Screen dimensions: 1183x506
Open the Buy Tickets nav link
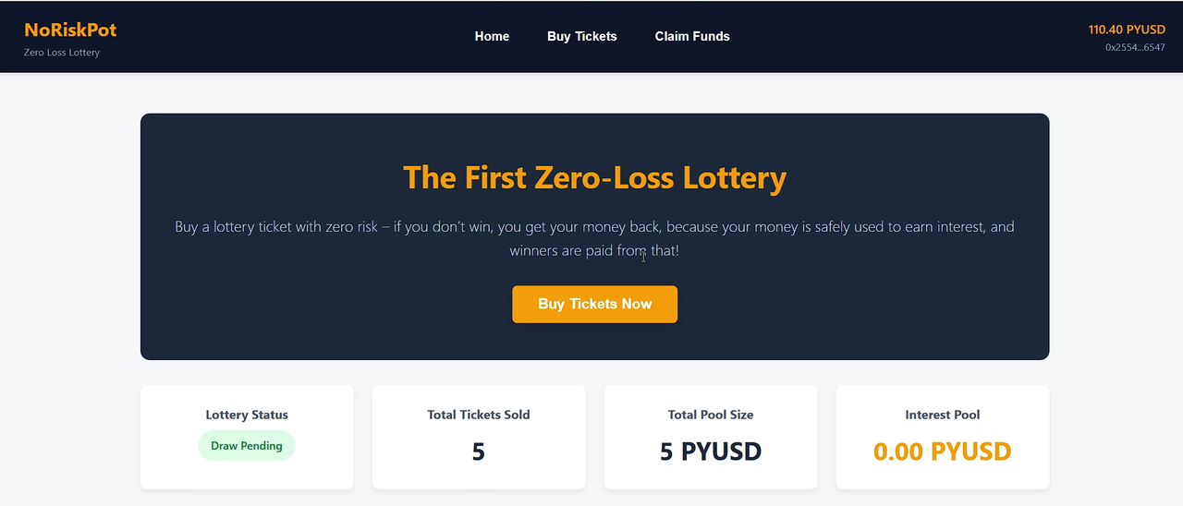click(x=581, y=36)
